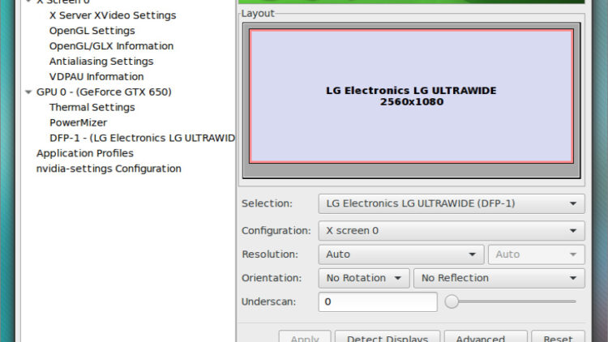Click the Underscan slider handle
This screenshot has height=342, width=608.
coord(452,302)
